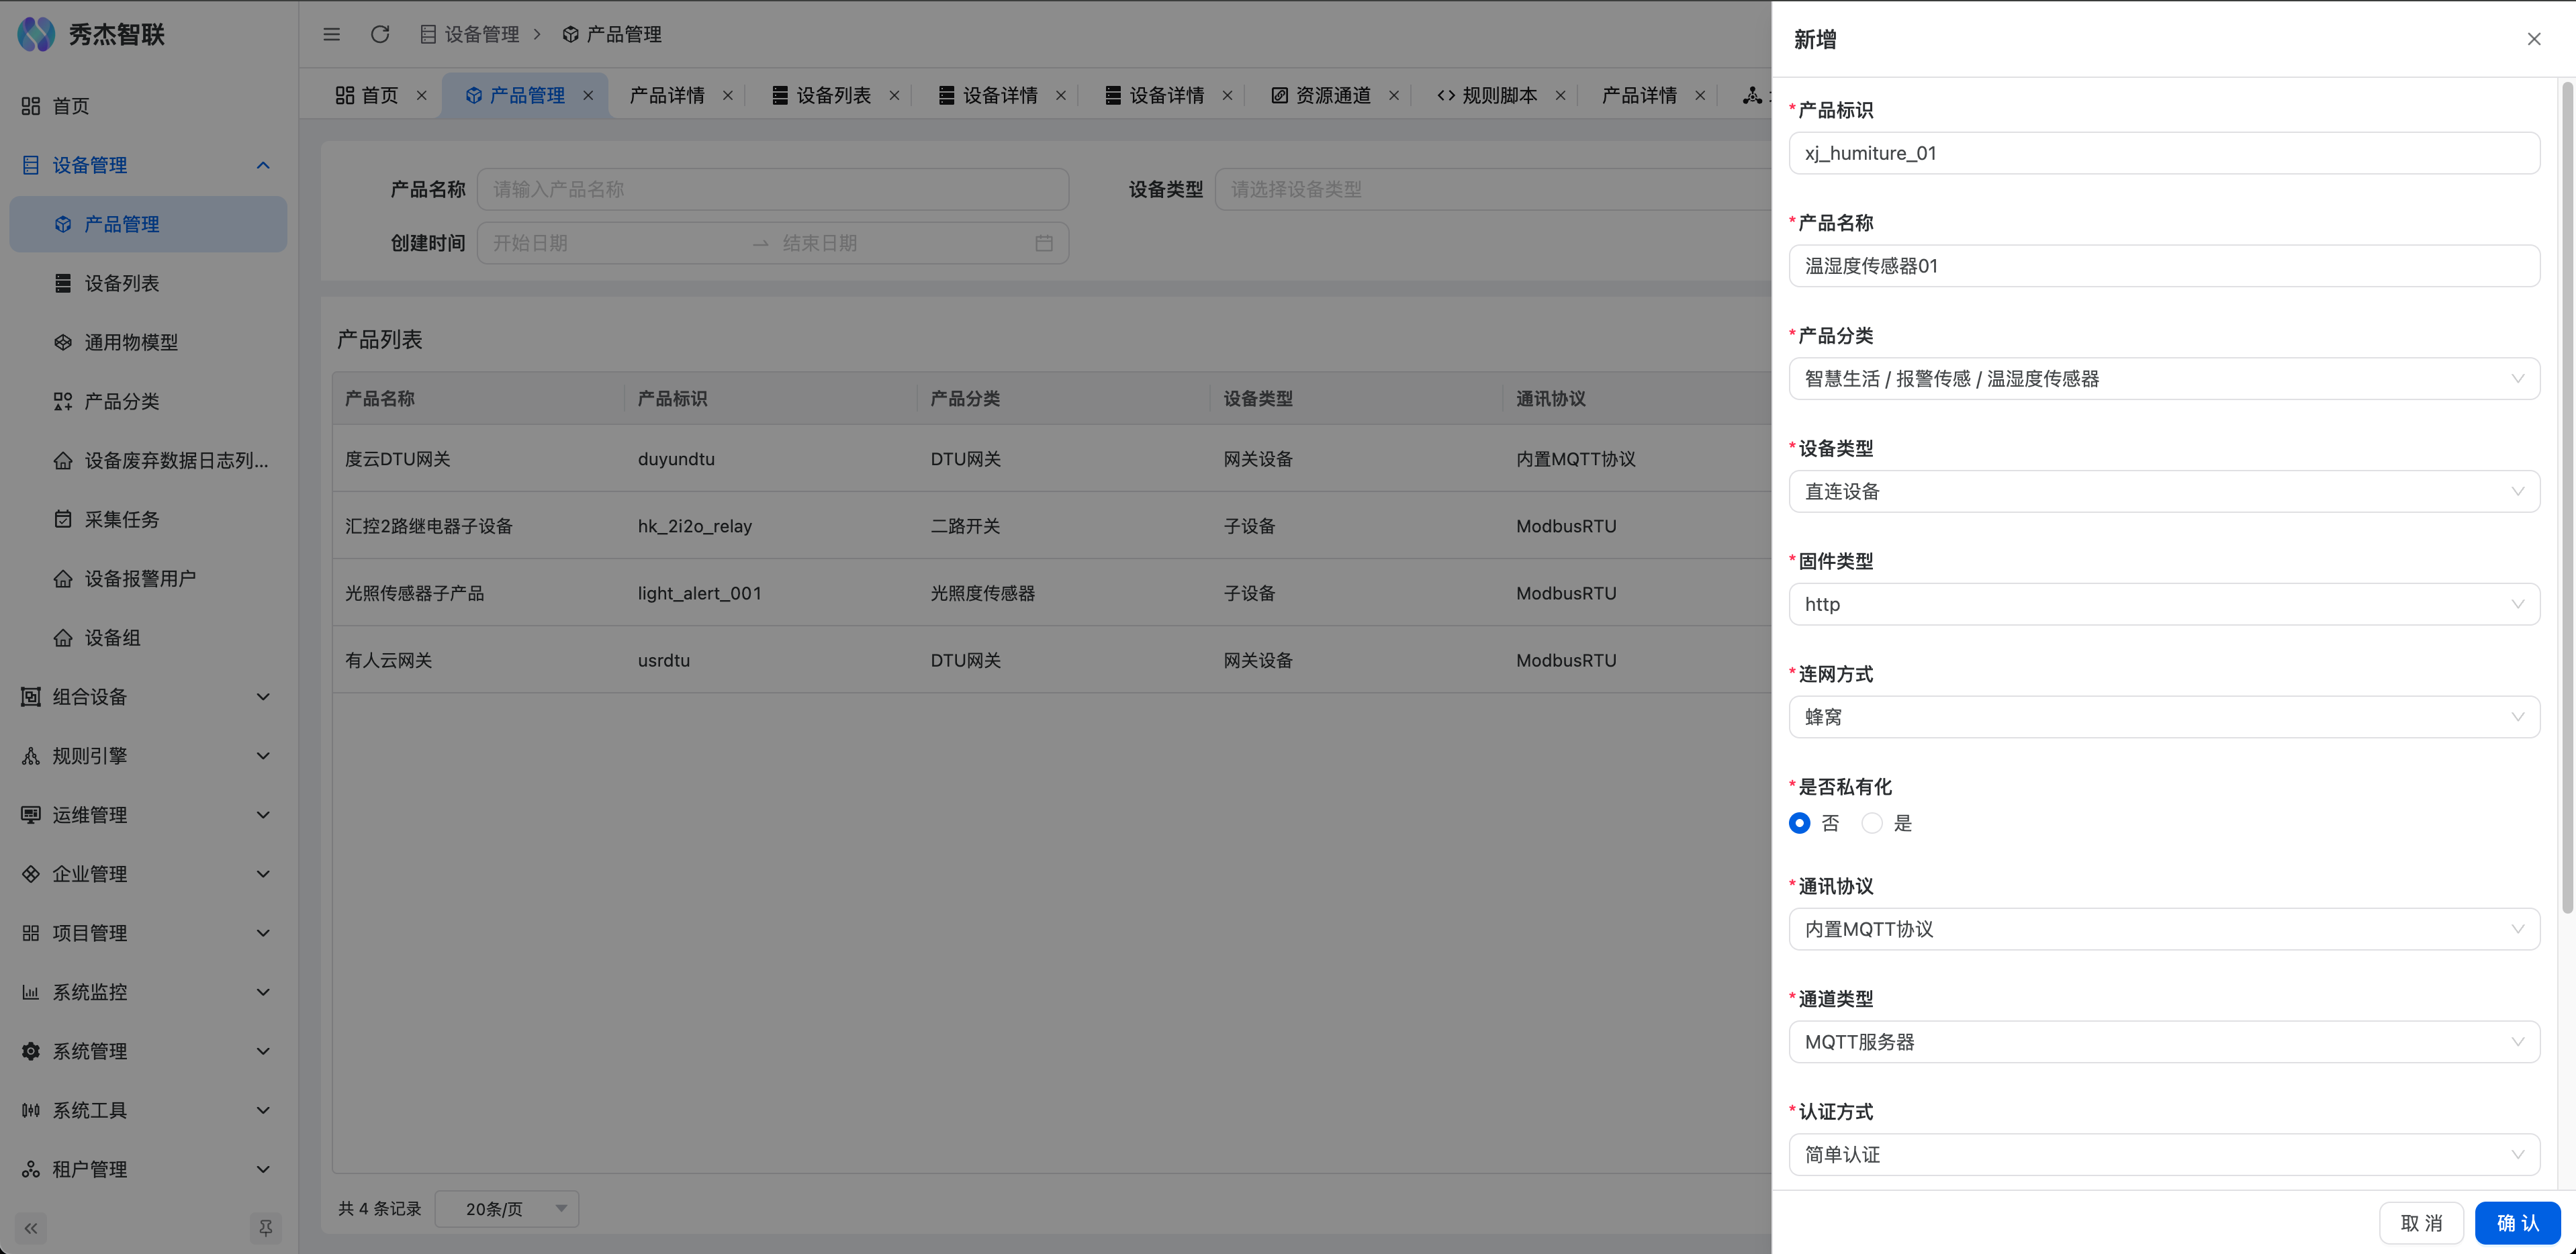2576x1254 pixels.
Task: Open 通用物模型 in the sidebar
Action: (131, 342)
